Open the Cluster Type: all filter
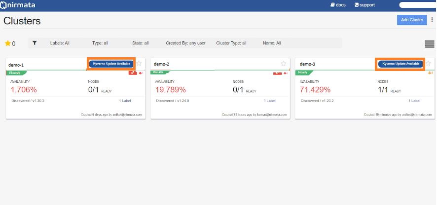The image size is (437, 207). click(231, 43)
